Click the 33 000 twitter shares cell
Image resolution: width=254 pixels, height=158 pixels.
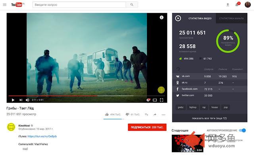(208, 96)
